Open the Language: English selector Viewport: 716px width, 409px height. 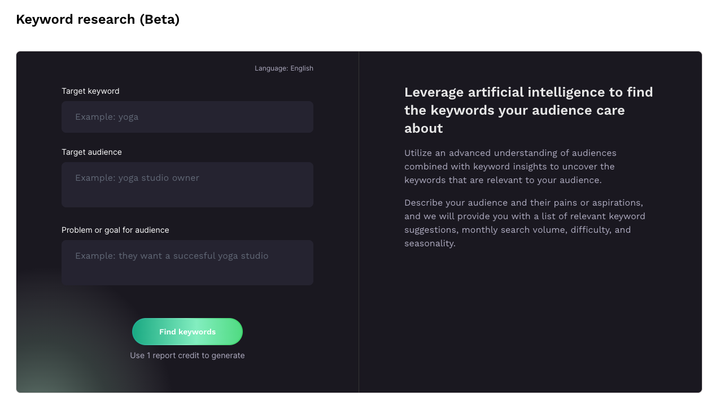283,68
